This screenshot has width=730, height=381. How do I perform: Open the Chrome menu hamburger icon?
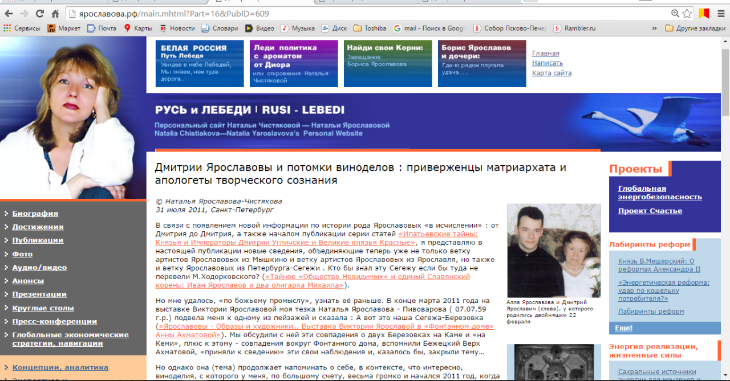pyautogui.click(x=720, y=14)
